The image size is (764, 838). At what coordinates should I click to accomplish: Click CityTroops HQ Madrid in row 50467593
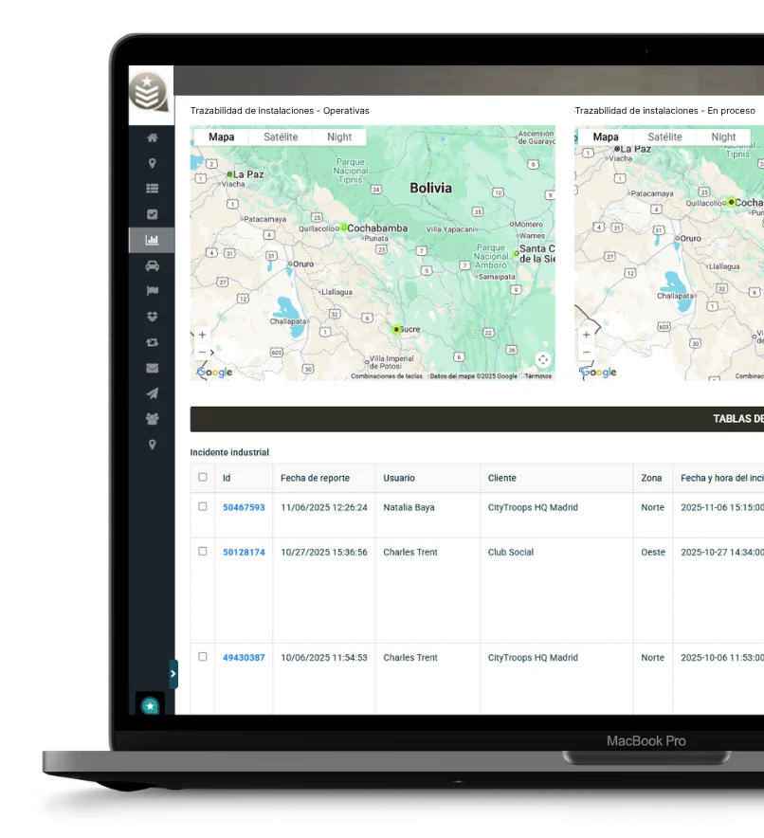tap(533, 507)
